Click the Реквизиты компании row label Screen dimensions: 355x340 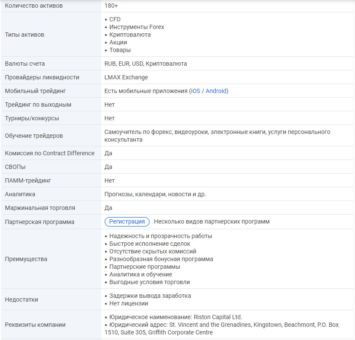point(35,325)
